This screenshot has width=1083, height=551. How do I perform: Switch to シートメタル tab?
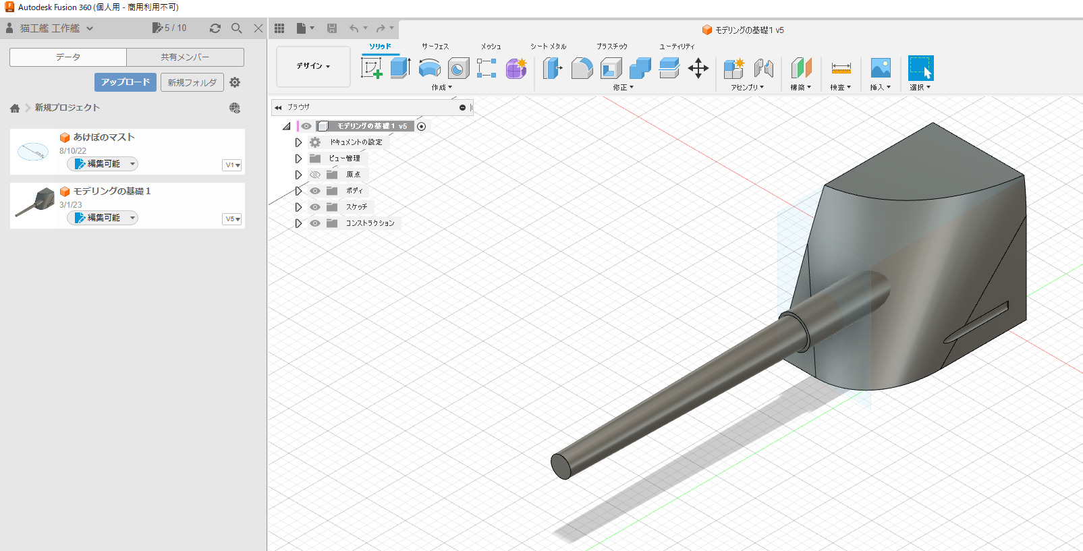(x=548, y=47)
